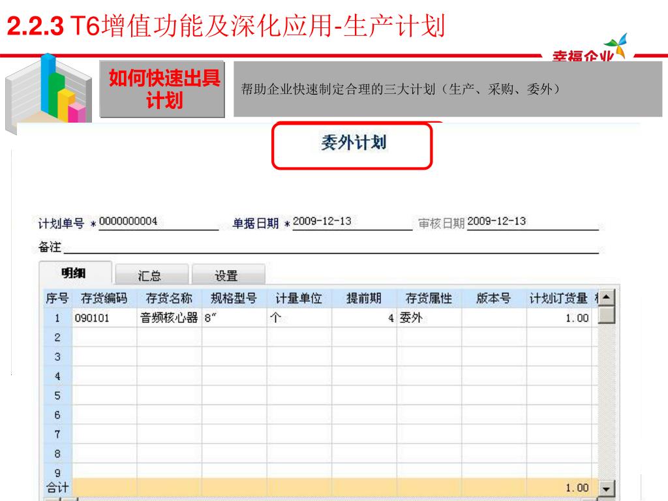Click the 计划单号 input field
Image resolution: width=668 pixels, height=501 pixels.
coord(159,222)
